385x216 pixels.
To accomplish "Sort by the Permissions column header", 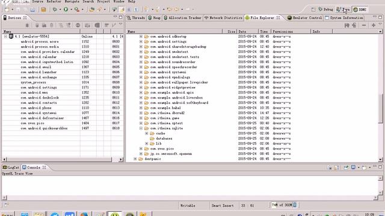I will click(x=291, y=32).
